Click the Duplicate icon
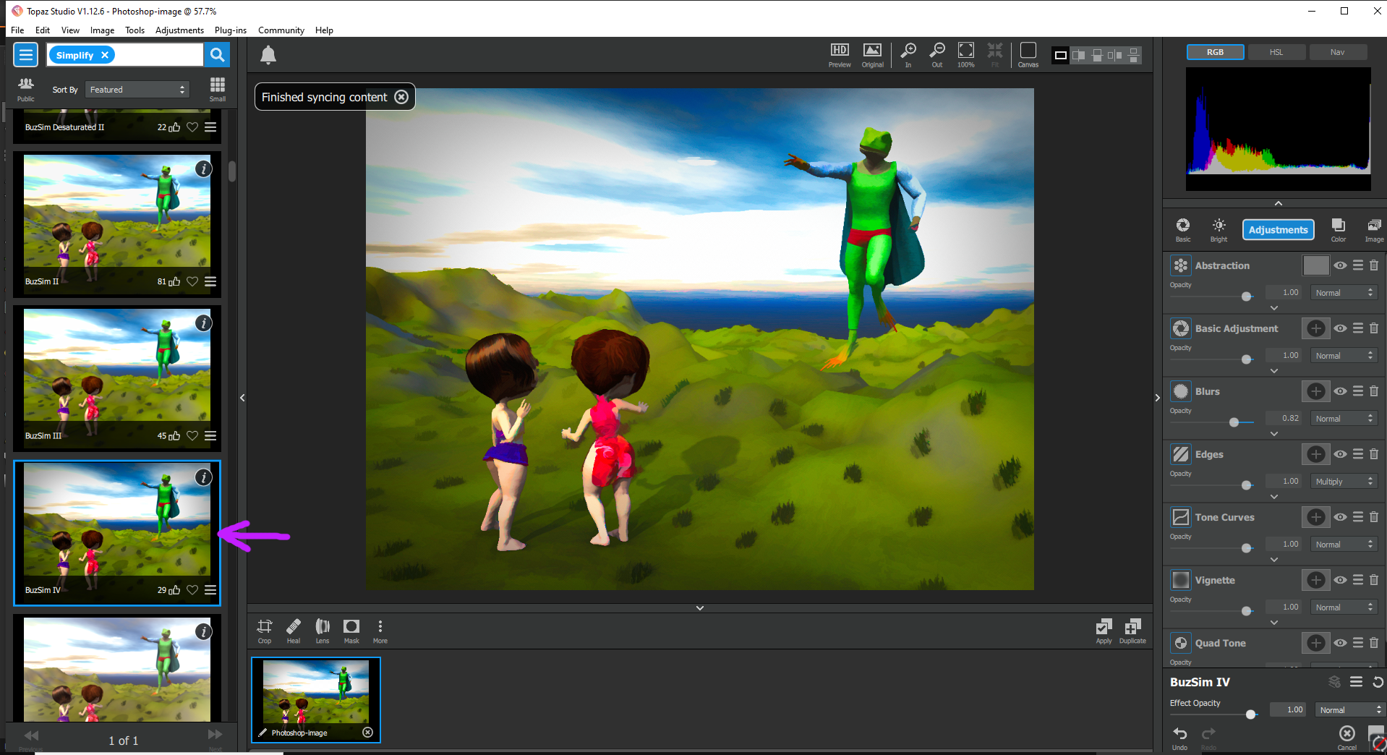The image size is (1387, 755). coord(1133,631)
